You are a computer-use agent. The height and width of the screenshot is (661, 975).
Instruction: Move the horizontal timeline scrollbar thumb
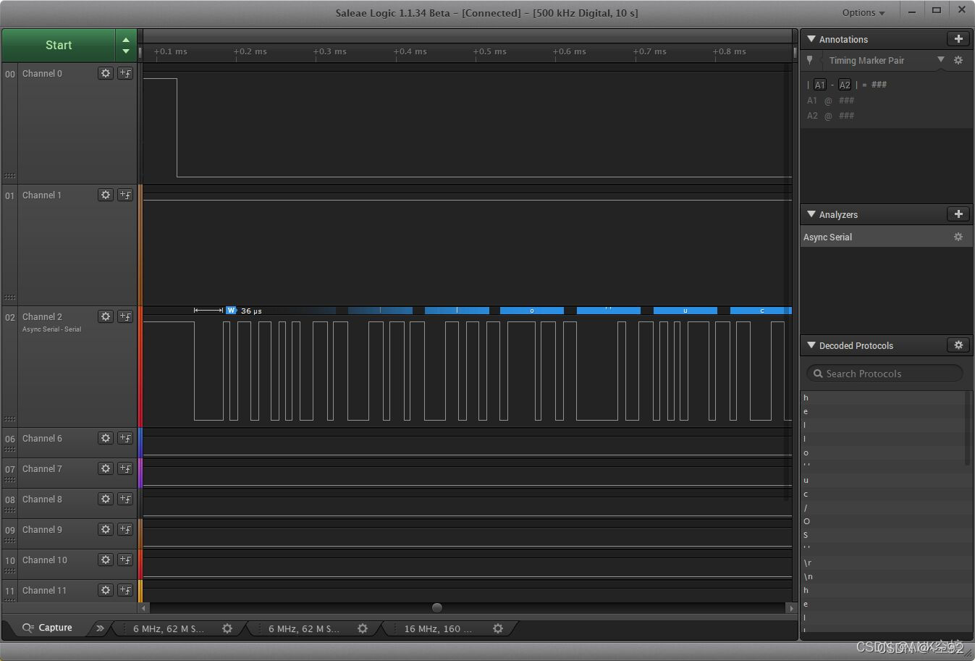coord(436,608)
